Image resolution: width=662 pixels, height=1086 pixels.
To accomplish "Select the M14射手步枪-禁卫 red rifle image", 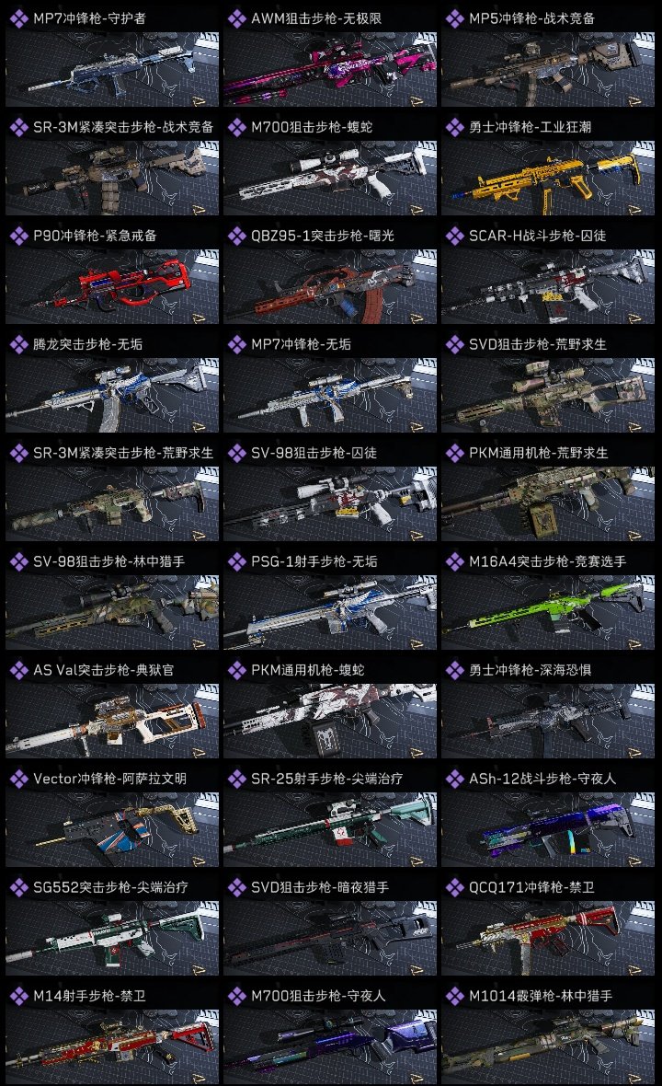I will click(x=112, y=1046).
